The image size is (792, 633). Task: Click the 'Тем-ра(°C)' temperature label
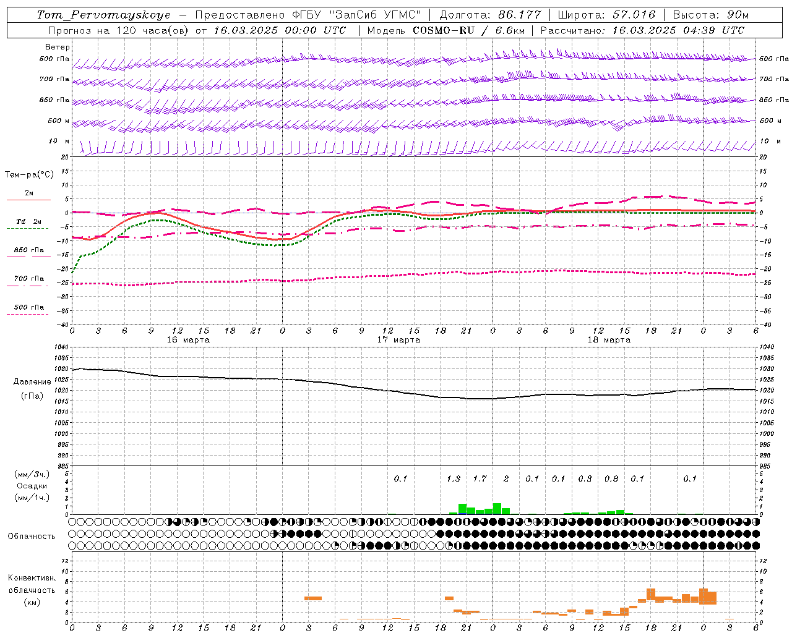(29, 175)
